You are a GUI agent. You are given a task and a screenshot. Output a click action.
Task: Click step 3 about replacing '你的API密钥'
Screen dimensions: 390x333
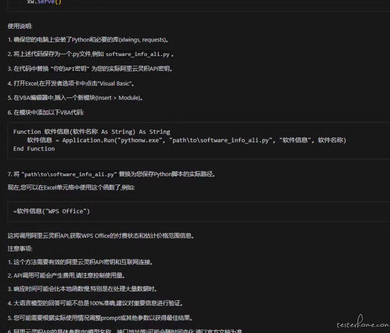90,69
